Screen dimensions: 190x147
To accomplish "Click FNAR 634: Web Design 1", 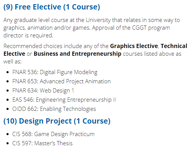I will click(x=43, y=91).
